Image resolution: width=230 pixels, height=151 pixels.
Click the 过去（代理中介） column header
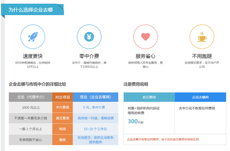30,97
